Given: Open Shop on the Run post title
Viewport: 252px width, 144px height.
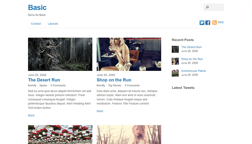Looking at the screenshot, I should (114, 80).
